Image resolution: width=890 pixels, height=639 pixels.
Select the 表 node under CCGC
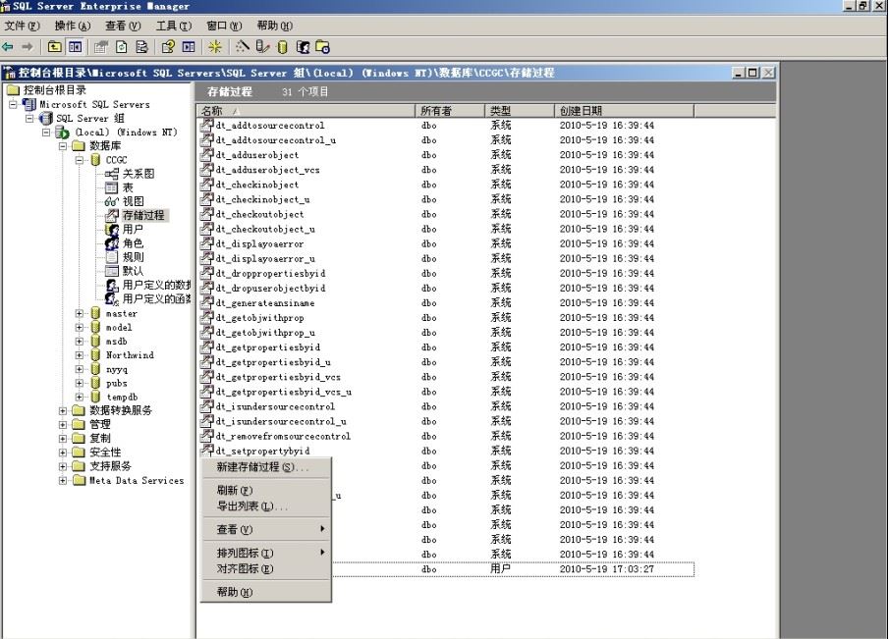pos(128,187)
